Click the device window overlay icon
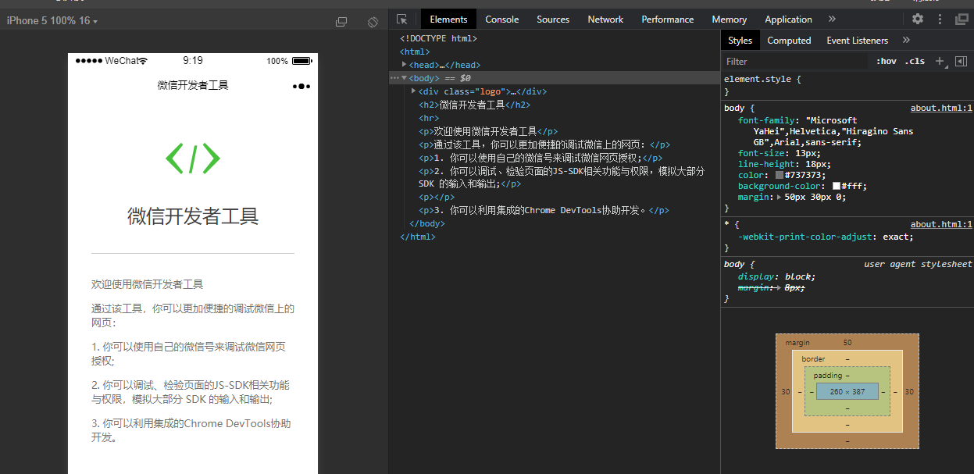The image size is (974, 474). point(341,22)
